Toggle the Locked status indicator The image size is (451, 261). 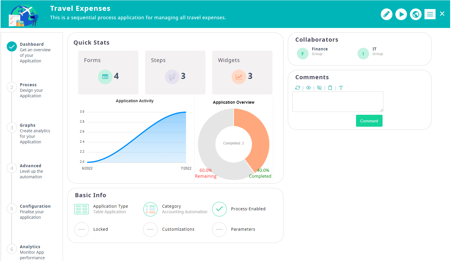(81, 230)
